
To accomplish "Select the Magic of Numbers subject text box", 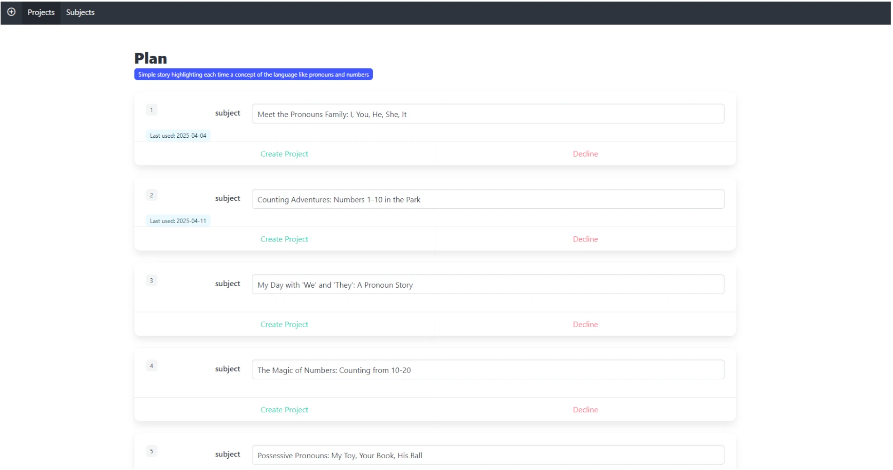I will 487,370.
